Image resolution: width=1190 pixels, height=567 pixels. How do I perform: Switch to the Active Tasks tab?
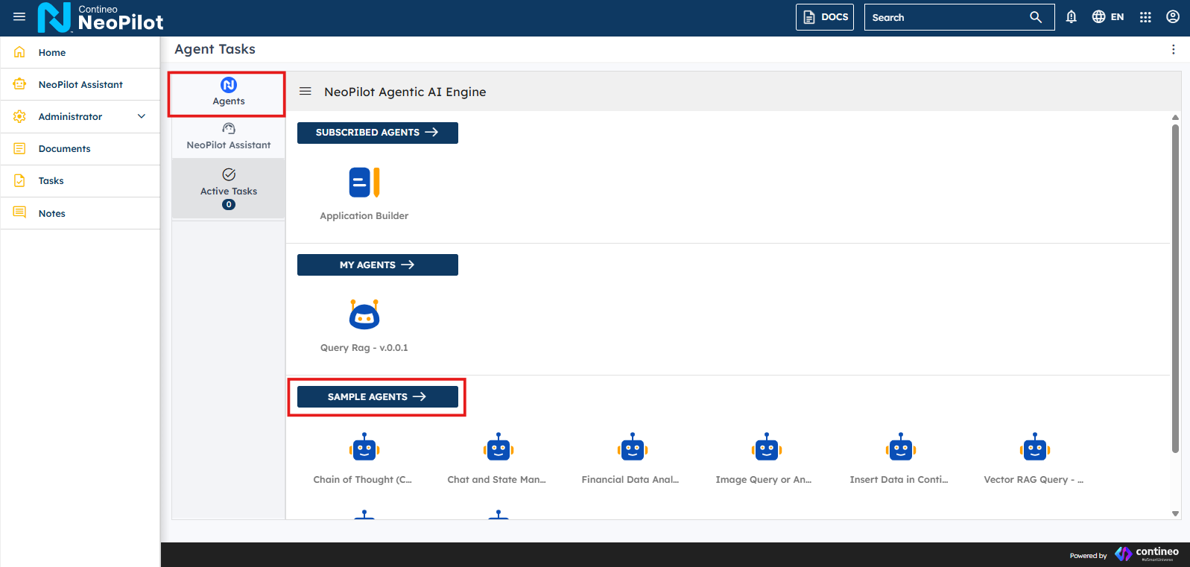pos(229,189)
